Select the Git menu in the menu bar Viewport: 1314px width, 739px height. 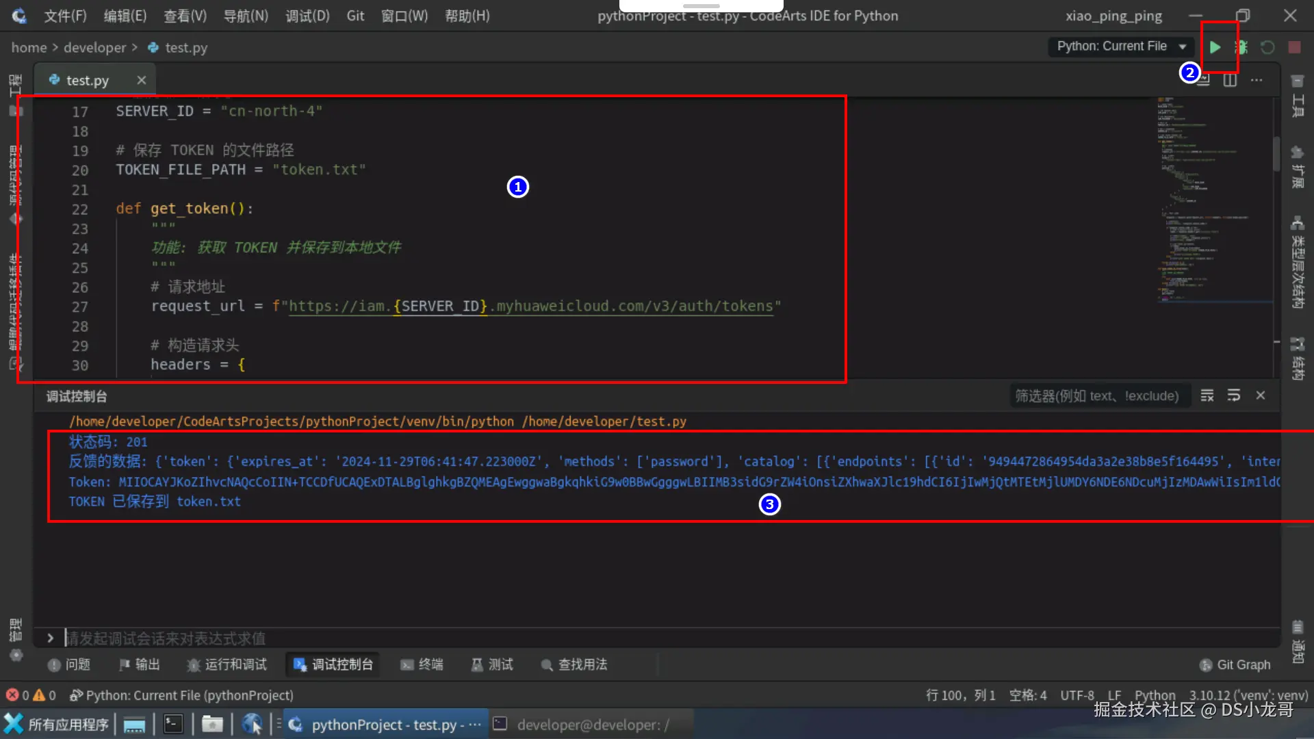(355, 15)
